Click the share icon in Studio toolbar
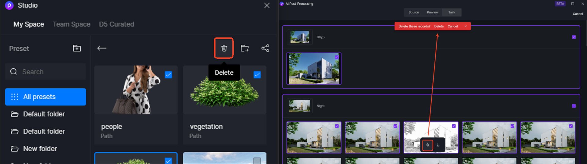 pos(265,48)
